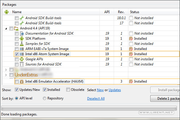Select Repository sort option
The height and width of the screenshot is (120, 180).
[45, 98]
